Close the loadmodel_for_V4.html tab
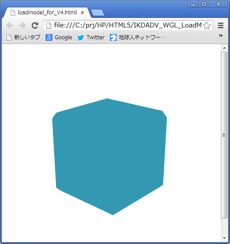The width and height of the screenshot is (230, 244). (82, 13)
